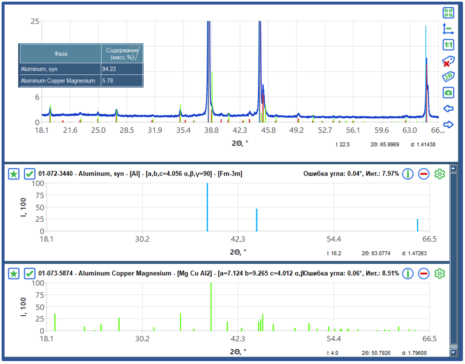
Task: Uncheck the Aluminum, syn phase checkbox
Action: point(29,174)
